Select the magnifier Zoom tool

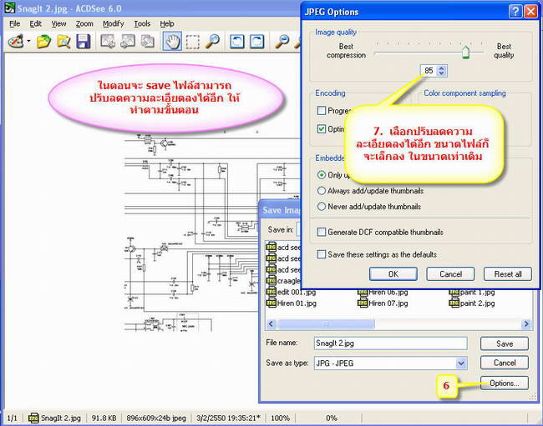tap(212, 41)
